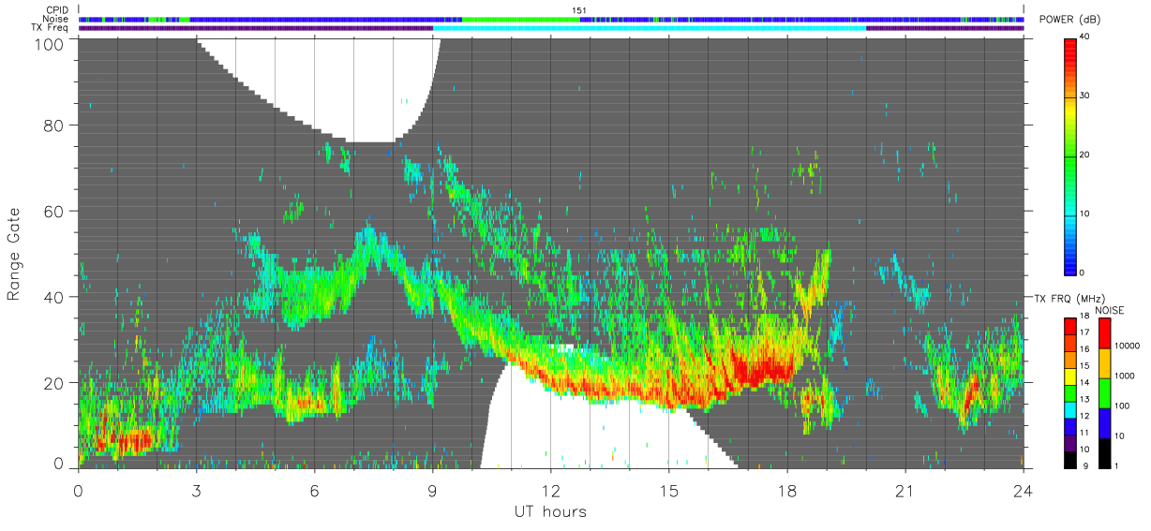Click the 9 label on TX frequency scale

(1084, 465)
